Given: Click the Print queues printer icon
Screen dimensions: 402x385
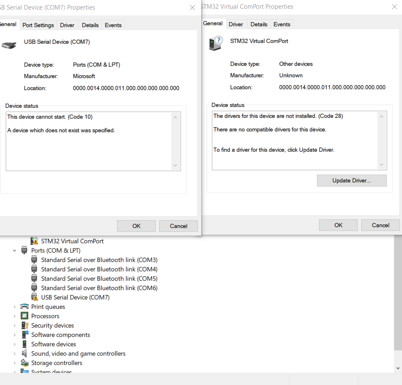Looking at the screenshot, I should [x=24, y=307].
